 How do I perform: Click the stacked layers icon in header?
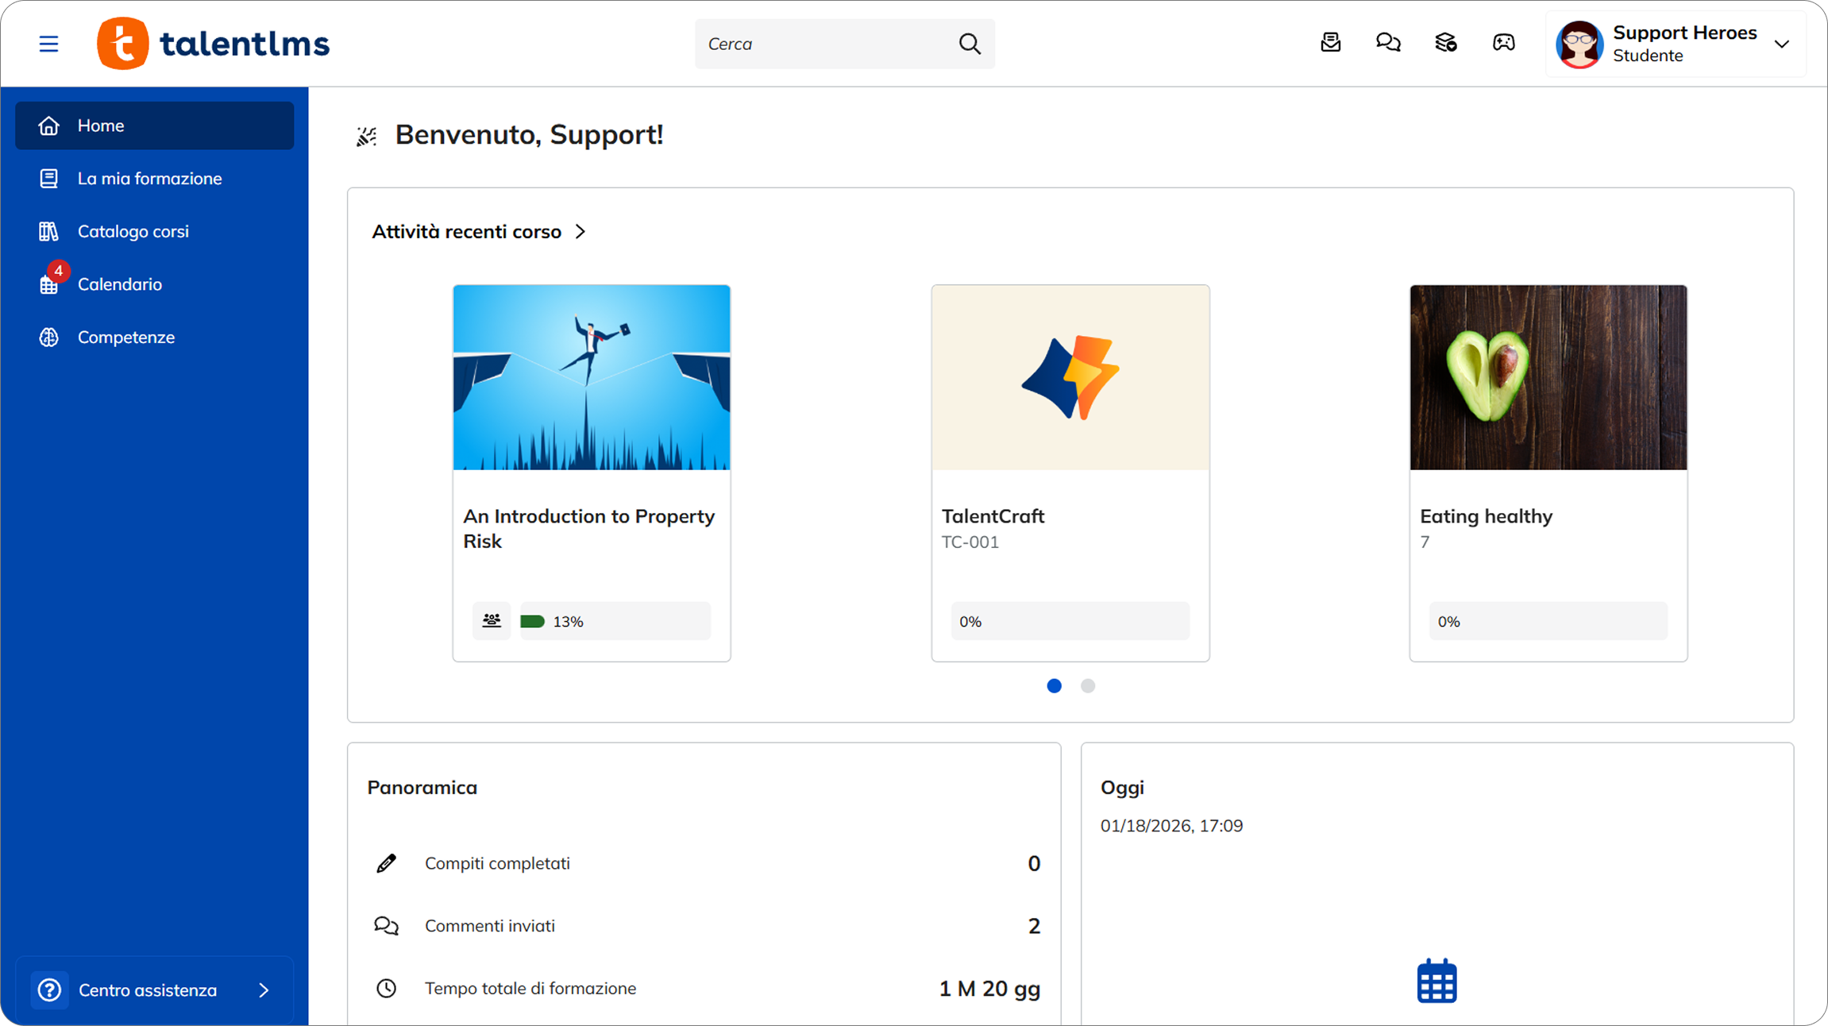[x=1446, y=43]
